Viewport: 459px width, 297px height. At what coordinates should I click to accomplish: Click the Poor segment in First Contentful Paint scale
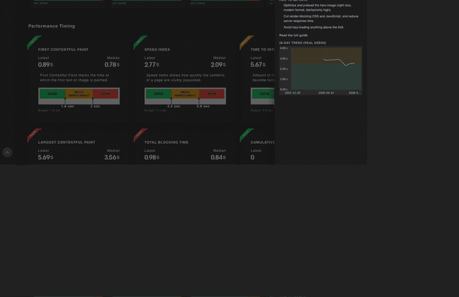(x=106, y=94)
